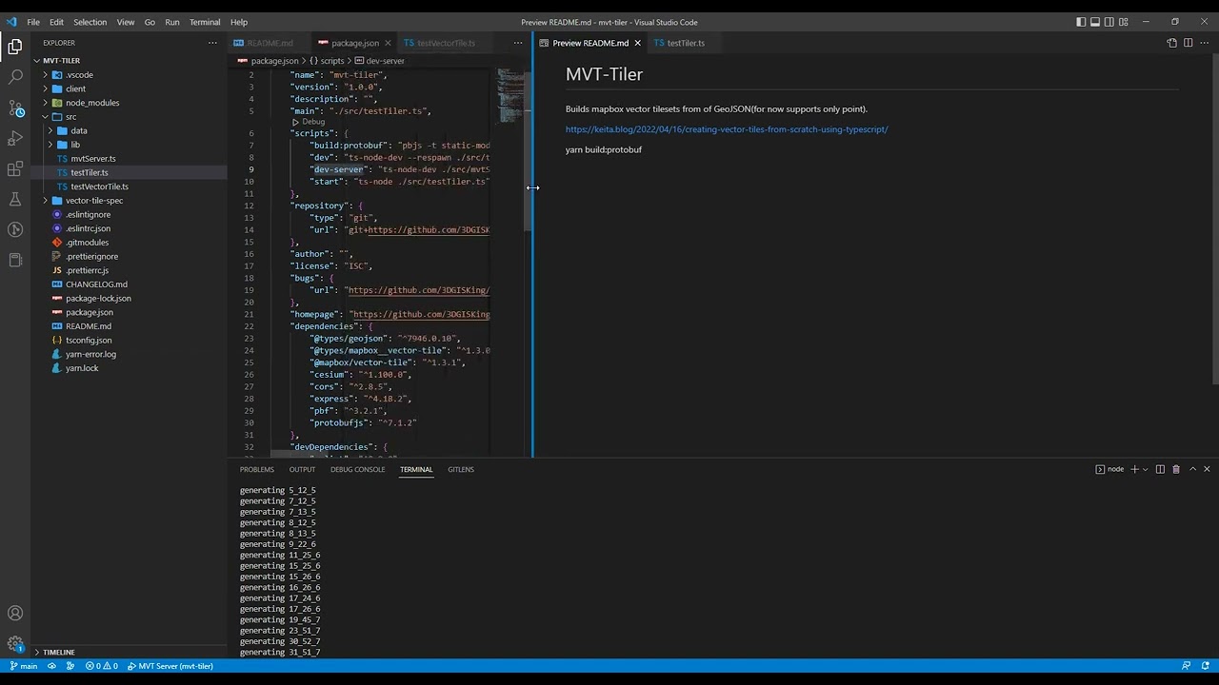Toggle the primary side bar

click(x=1081, y=22)
